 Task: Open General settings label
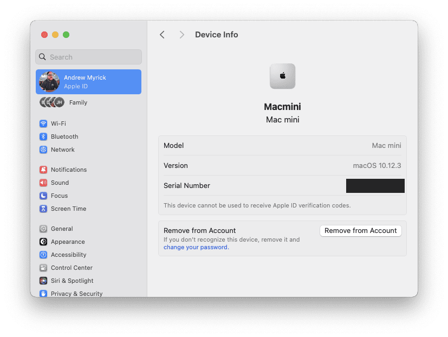62,229
